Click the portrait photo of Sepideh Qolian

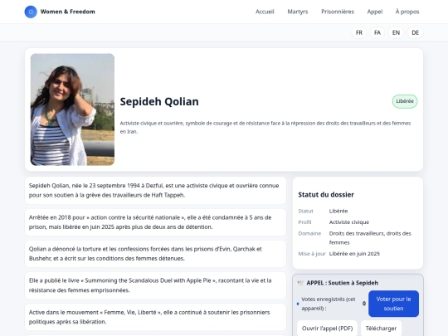[x=72, y=110]
